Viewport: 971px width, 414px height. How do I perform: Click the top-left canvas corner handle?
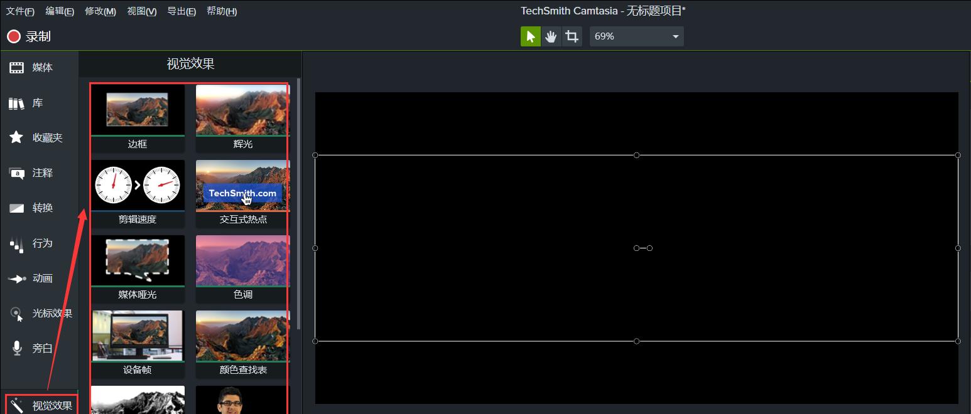pos(315,155)
